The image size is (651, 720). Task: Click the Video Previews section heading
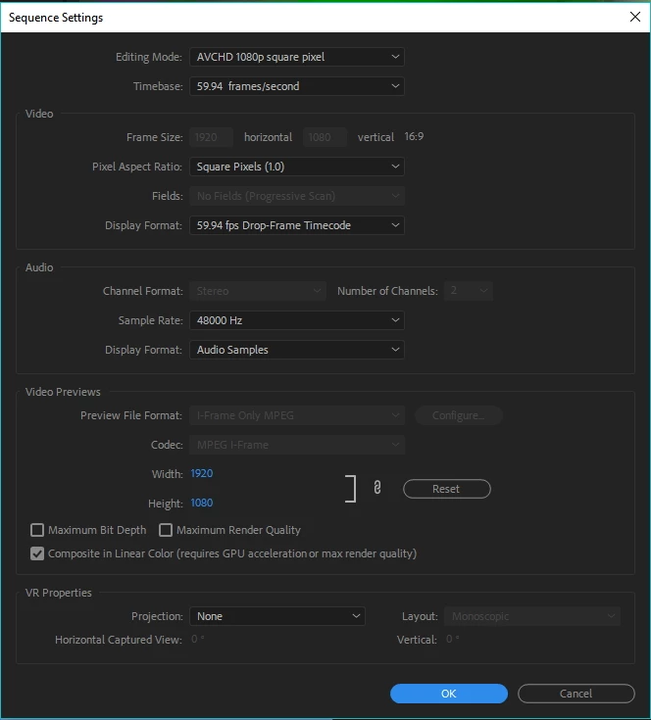click(x=63, y=392)
